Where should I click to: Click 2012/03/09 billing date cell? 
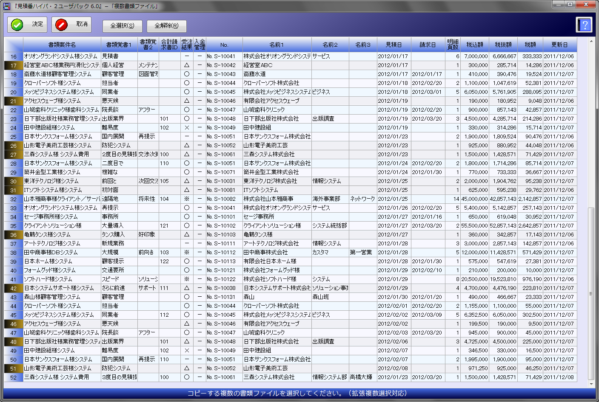click(428, 315)
